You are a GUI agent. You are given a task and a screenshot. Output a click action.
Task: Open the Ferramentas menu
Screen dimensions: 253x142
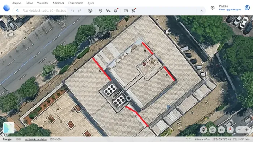[x=76, y=3]
